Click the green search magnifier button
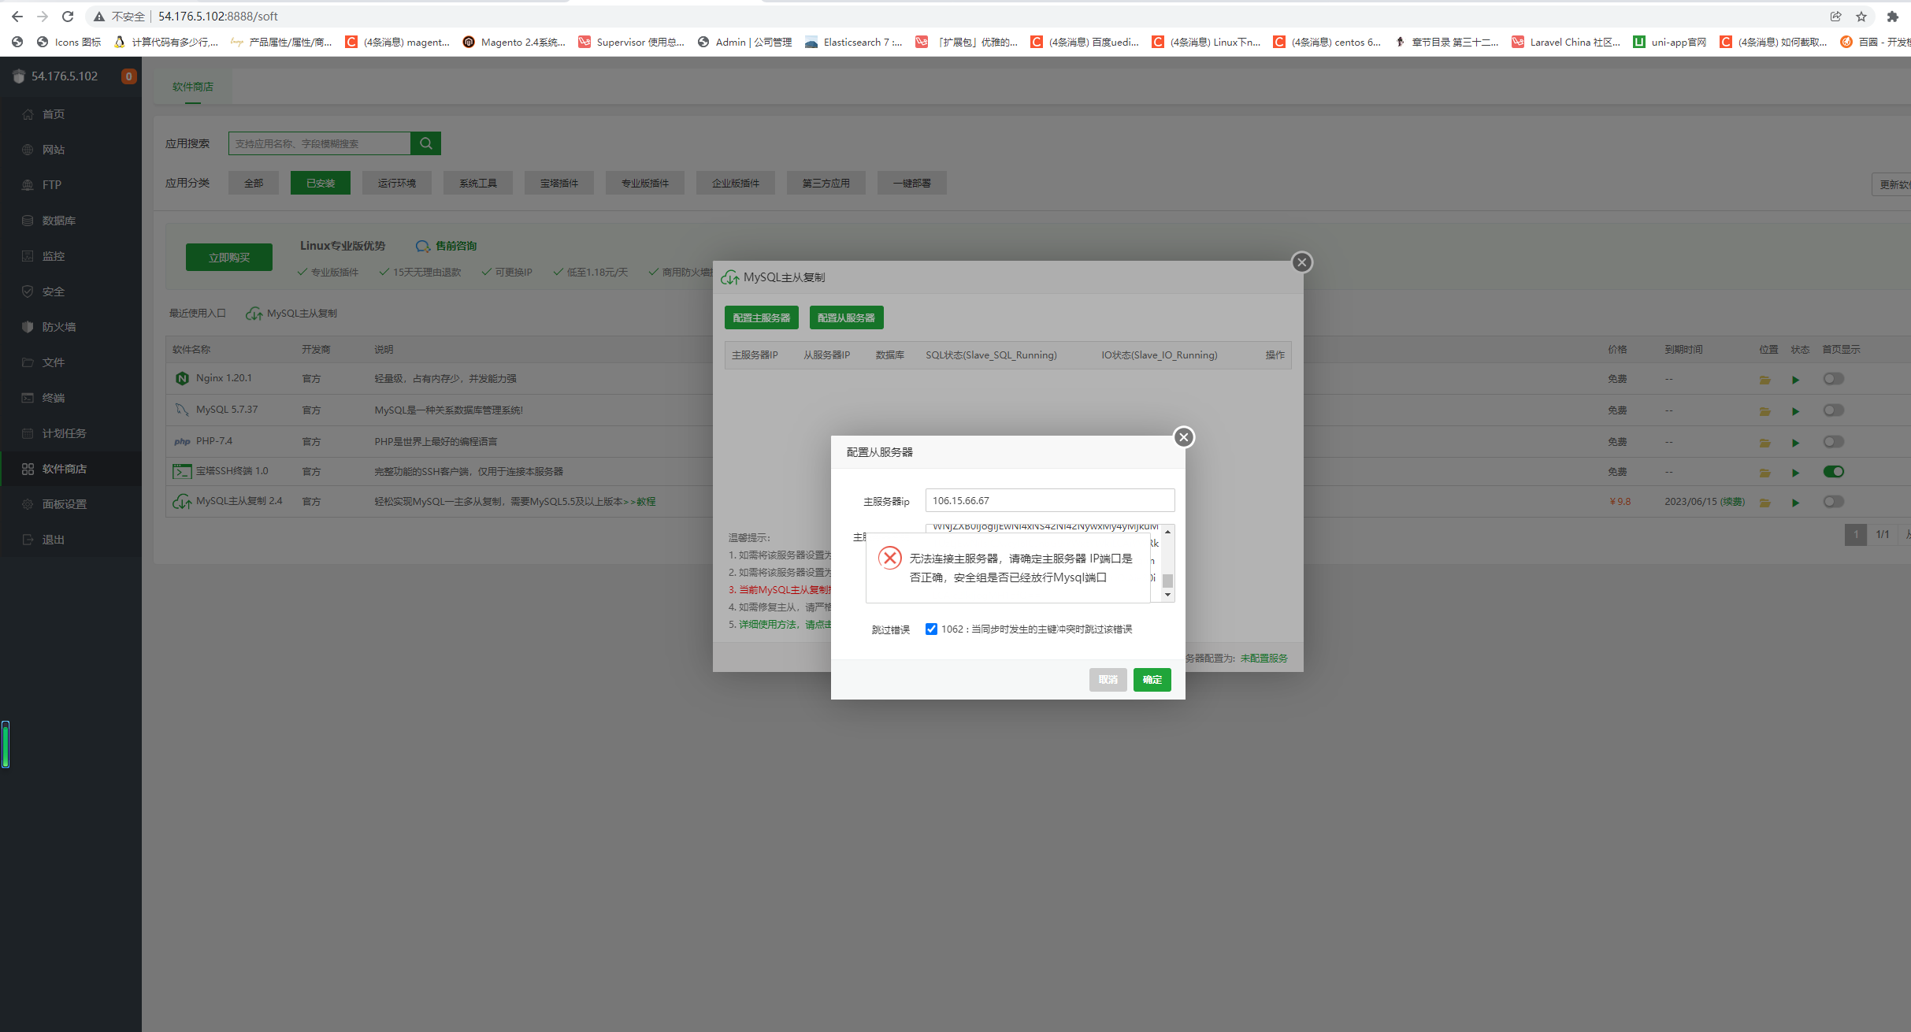This screenshot has width=1911, height=1032. (x=426, y=143)
